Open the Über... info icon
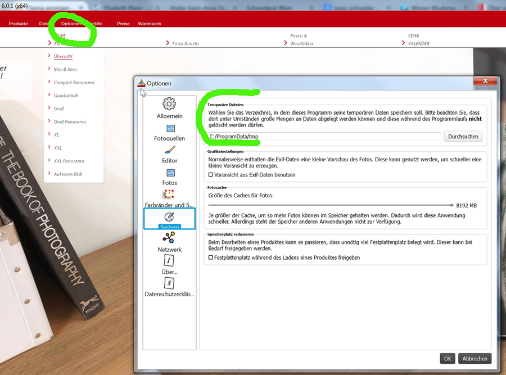This screenshot has width=506, height=375. 169,260
